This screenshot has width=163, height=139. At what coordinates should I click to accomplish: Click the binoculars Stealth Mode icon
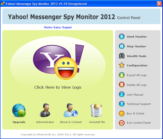pyautogui.click(x=122, y=56)
